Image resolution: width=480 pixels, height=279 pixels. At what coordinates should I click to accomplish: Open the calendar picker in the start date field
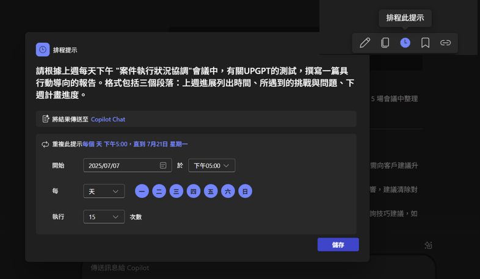tap(163, 165)
